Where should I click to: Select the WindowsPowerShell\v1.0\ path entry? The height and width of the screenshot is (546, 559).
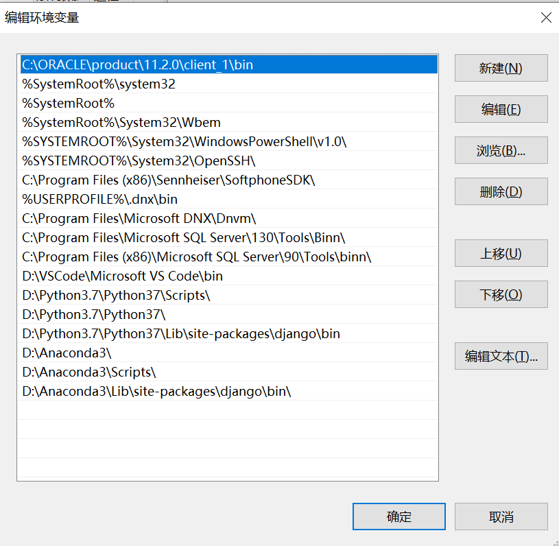coord(229,141)
